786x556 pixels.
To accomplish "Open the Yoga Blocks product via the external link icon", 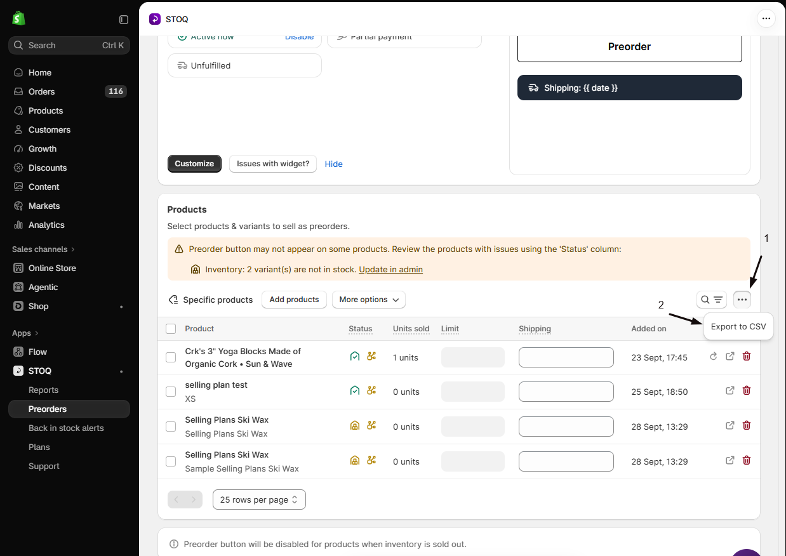I will pyautogui.click(x=730, y=357).
